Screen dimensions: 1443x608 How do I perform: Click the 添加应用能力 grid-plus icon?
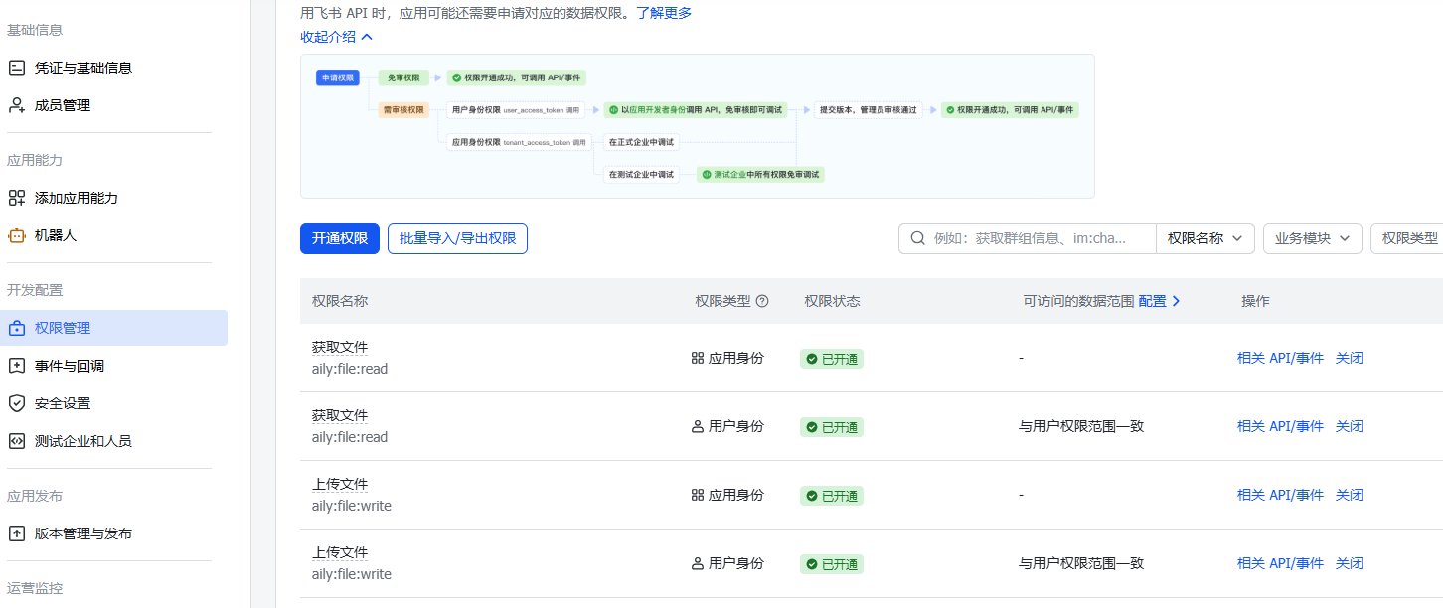[x=16, y=198]
